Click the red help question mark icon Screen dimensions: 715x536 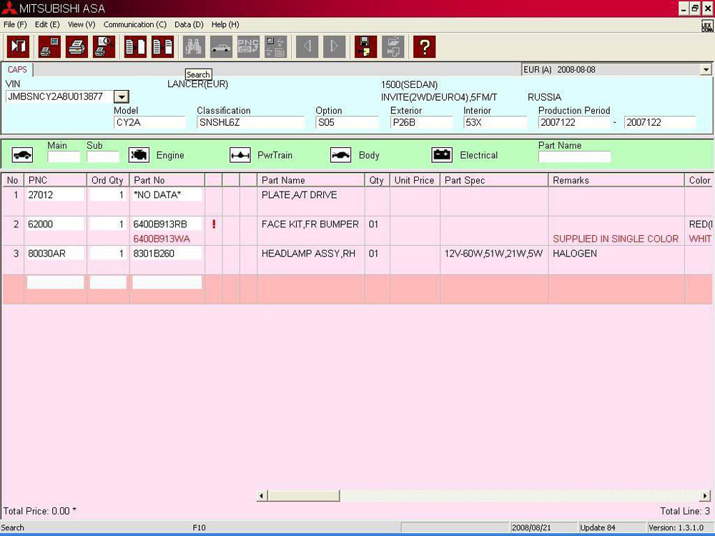coord(425,47)
